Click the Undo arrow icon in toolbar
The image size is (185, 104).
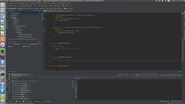pyautogui.click(x=15, y=6)
